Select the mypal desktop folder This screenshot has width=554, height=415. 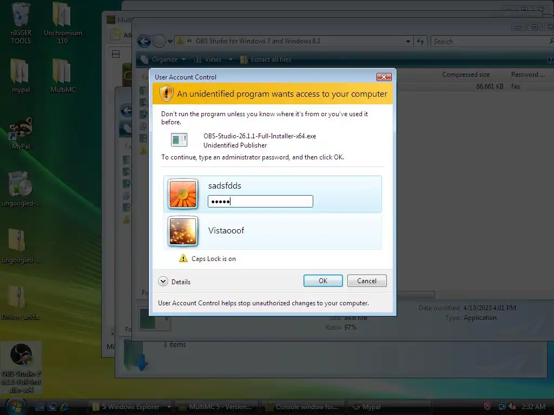click(x=21, y=76)
